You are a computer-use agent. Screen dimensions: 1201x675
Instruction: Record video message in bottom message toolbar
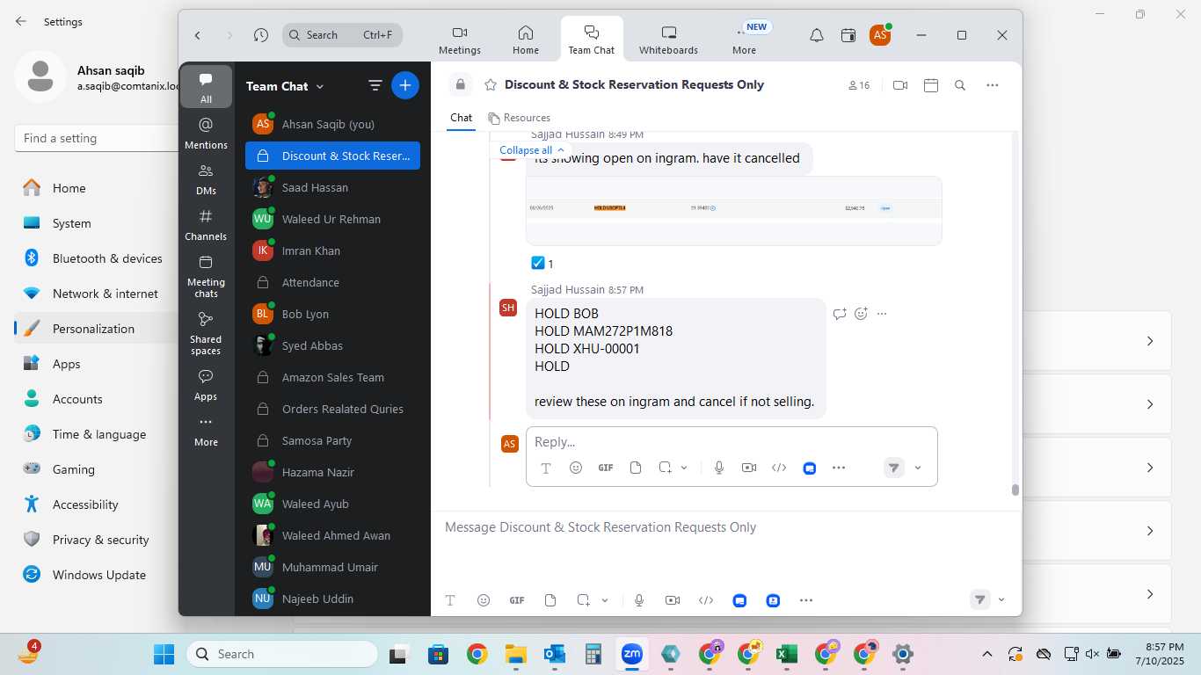coord(673,600)
